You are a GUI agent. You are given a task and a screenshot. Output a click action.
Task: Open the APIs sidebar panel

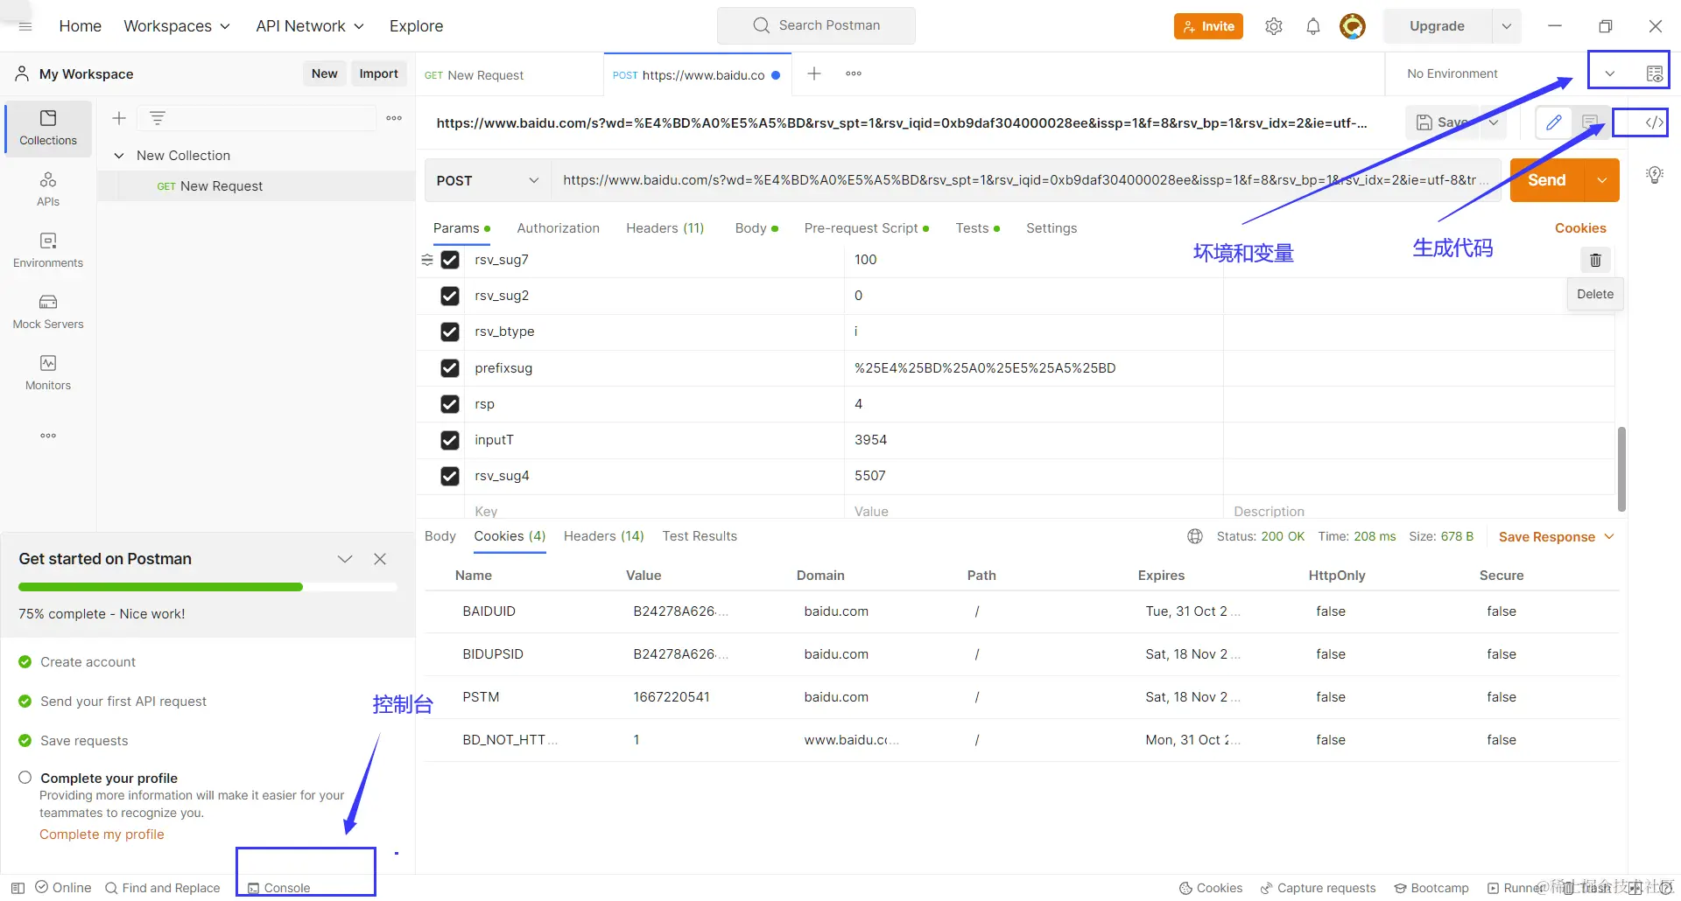pyautogui.click(x=48, y=189)
